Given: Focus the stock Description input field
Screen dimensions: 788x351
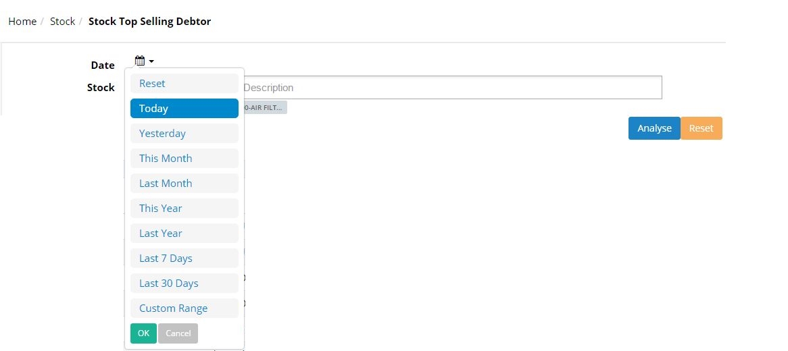Looking at the screenshot, I should click(452, 87).
